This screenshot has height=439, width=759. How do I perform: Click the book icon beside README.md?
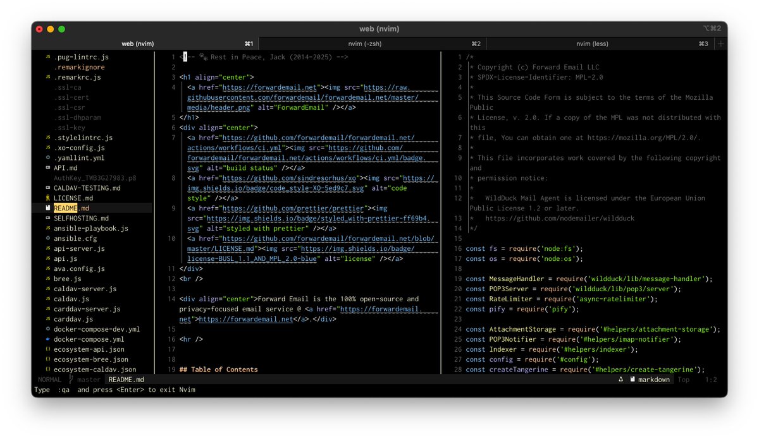tap(48, 208)
